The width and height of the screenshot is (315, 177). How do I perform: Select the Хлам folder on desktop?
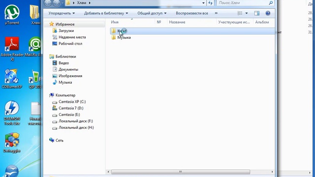pyautogui.click(x=35, y=14)
